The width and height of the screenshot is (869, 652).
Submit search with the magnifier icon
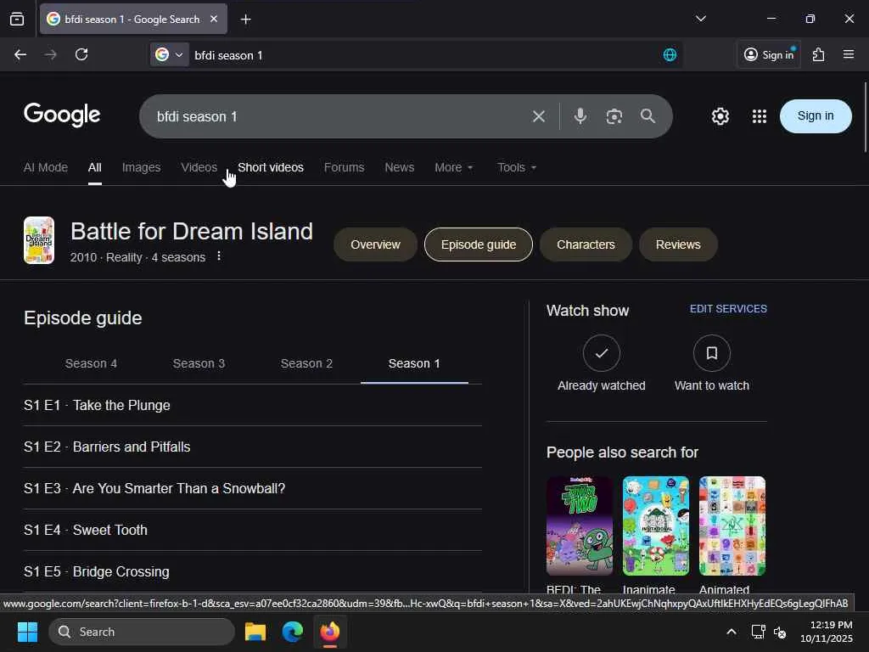[x=648, y=116]
